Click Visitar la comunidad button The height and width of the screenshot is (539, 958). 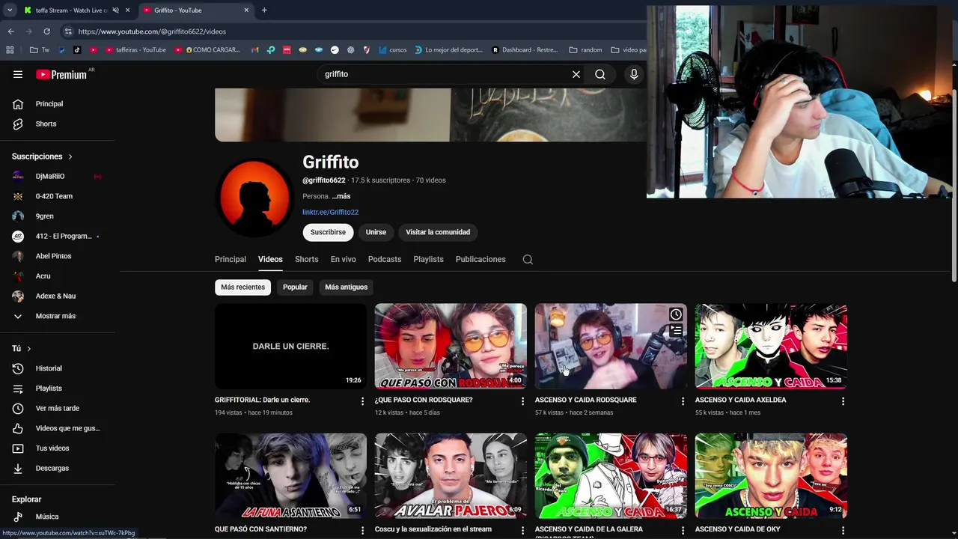pos(438,232)
